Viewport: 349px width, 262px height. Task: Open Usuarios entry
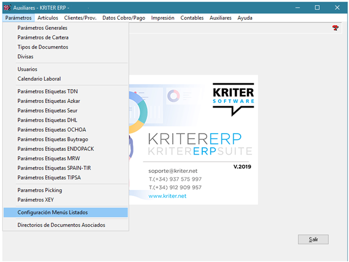[66, 69]
